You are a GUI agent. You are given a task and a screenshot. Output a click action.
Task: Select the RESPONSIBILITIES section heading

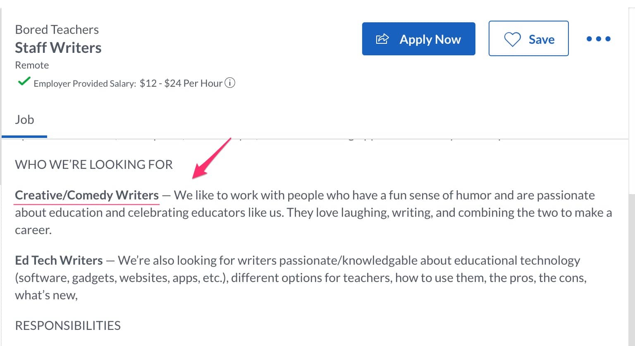coord(67,325)
